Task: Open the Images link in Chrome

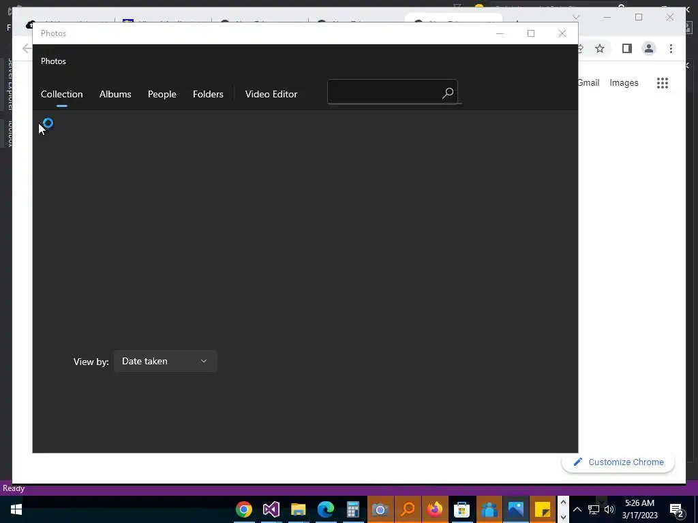Action: click(624, 82)
